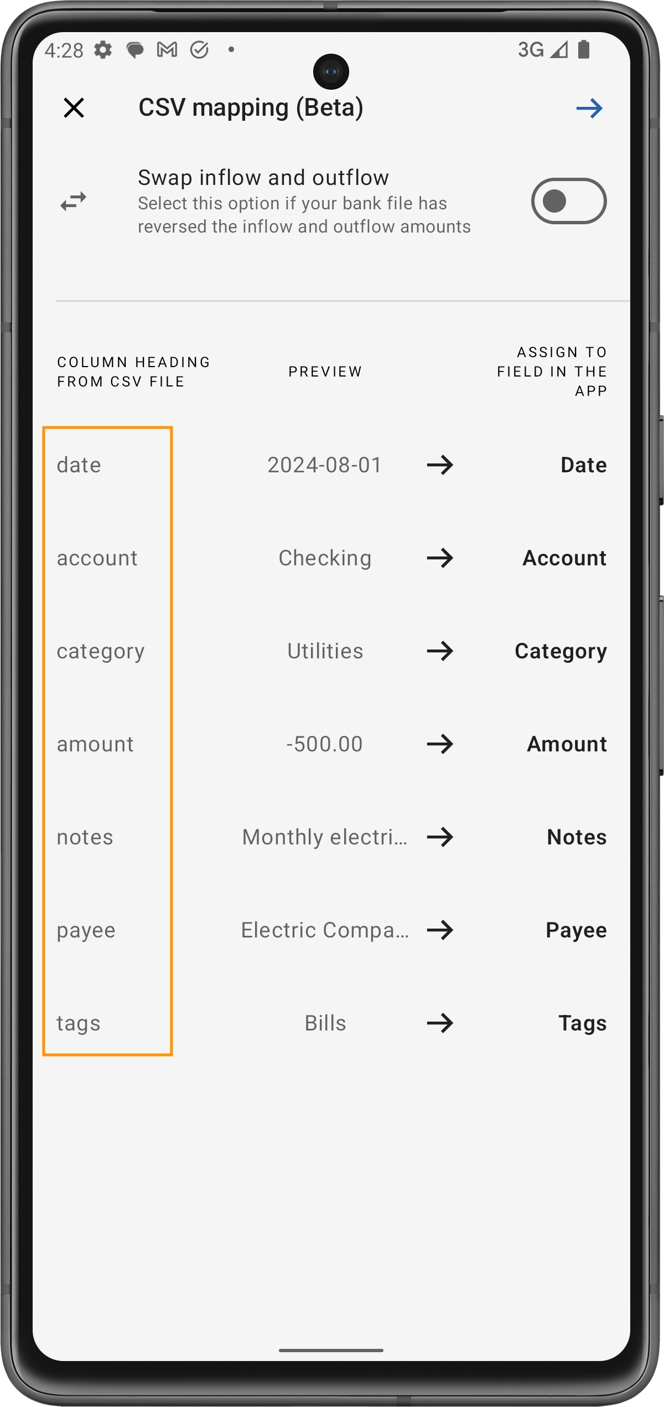Tap the blue next arrow
This screenshot has width=664, height=1407.
pyautogui.click(x=589, y=108)
